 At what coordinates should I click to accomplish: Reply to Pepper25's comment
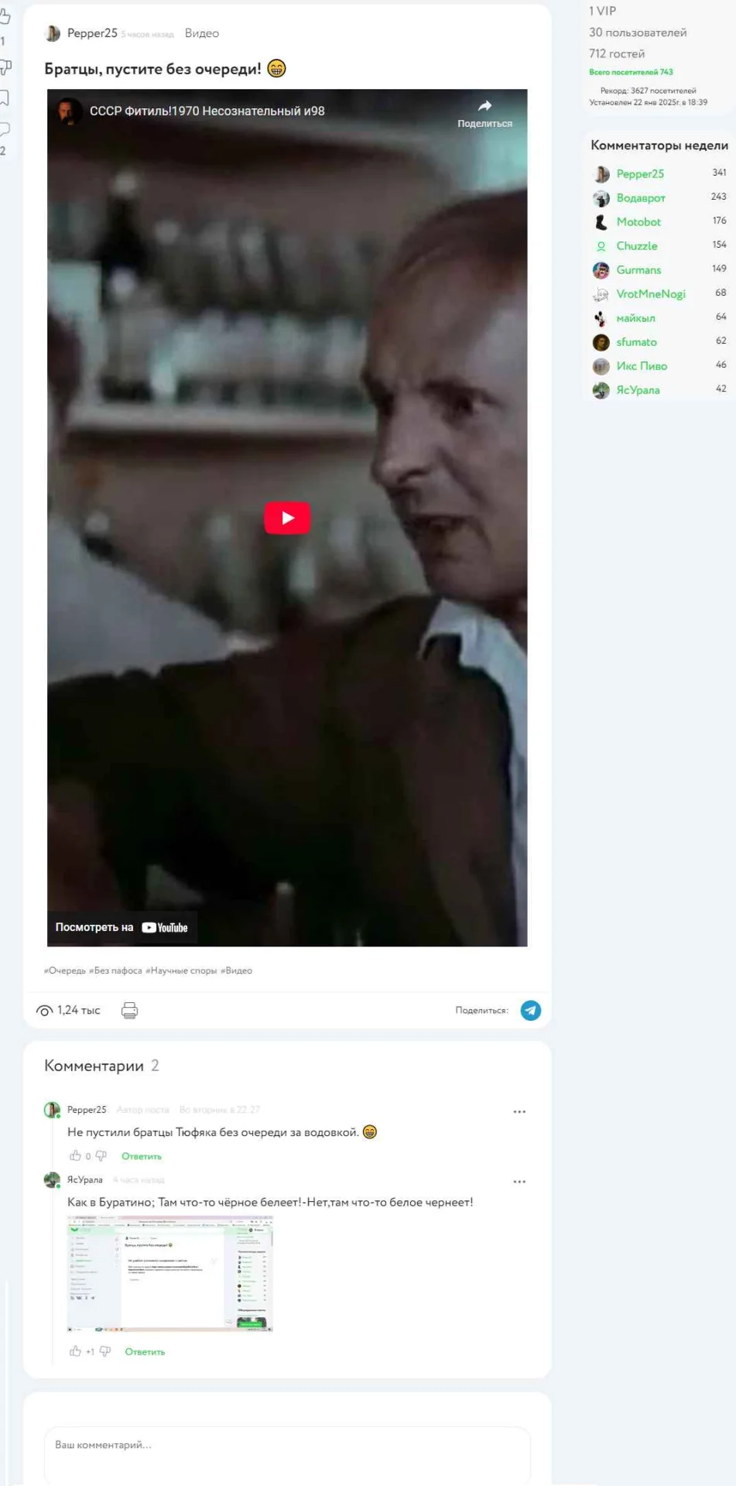coord(142,1156)
